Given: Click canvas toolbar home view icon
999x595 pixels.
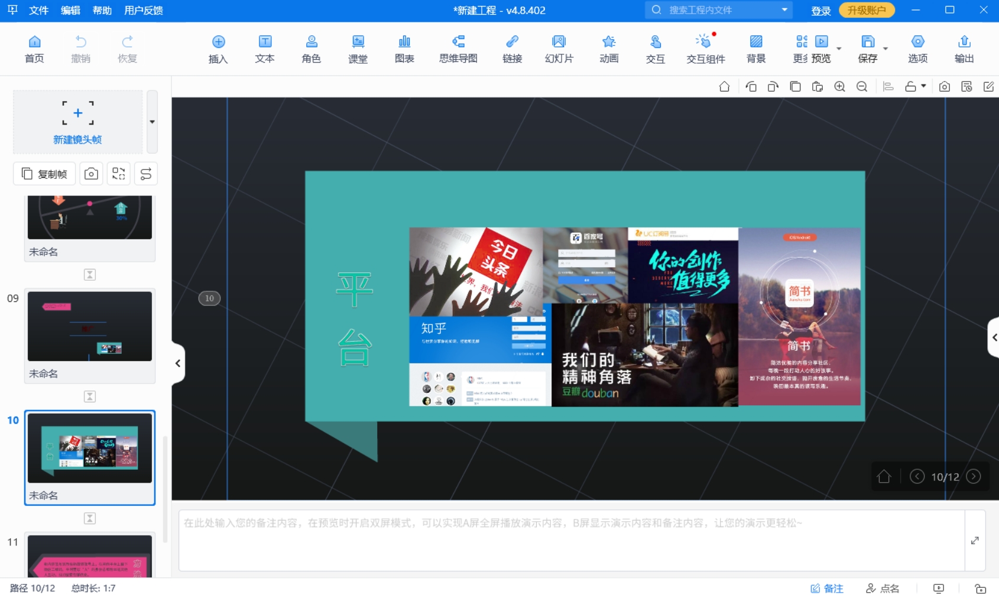Looking at the screenshot, I should point(724,87).
